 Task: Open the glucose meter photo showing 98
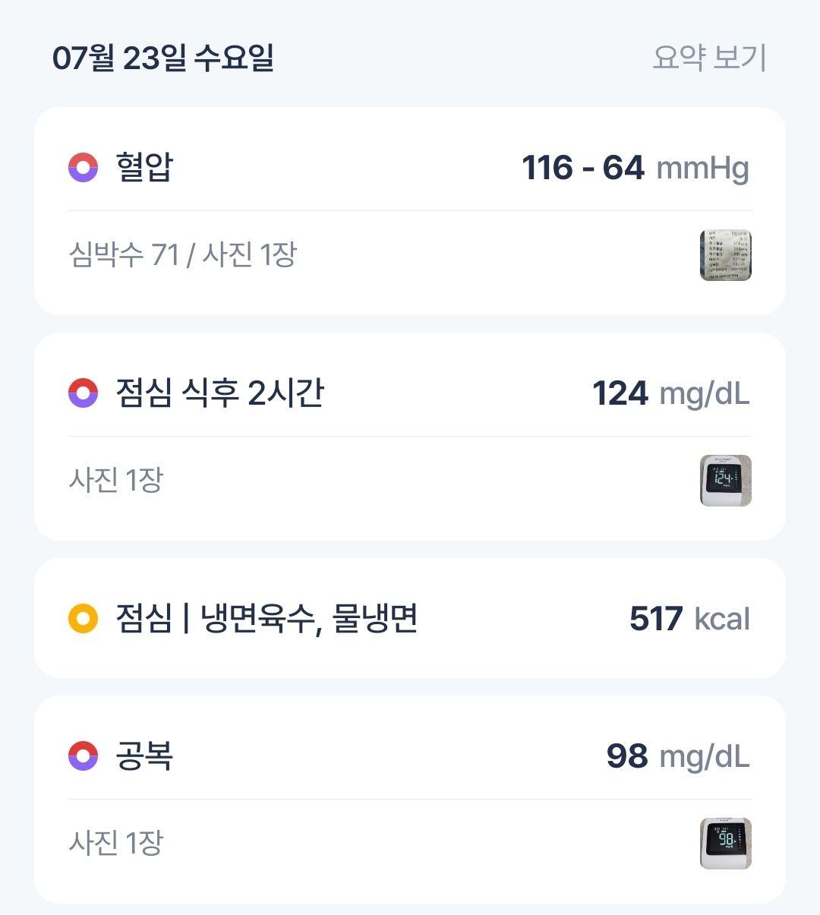tap(726, 844)
